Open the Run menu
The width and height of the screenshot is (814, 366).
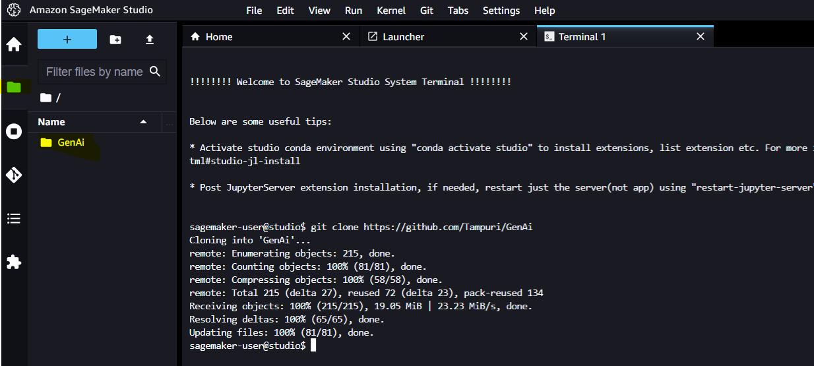[x=354, y=11]
